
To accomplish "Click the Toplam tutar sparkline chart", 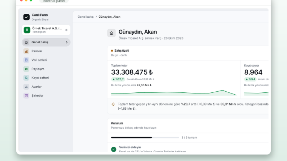I will (x=174, y=92).
